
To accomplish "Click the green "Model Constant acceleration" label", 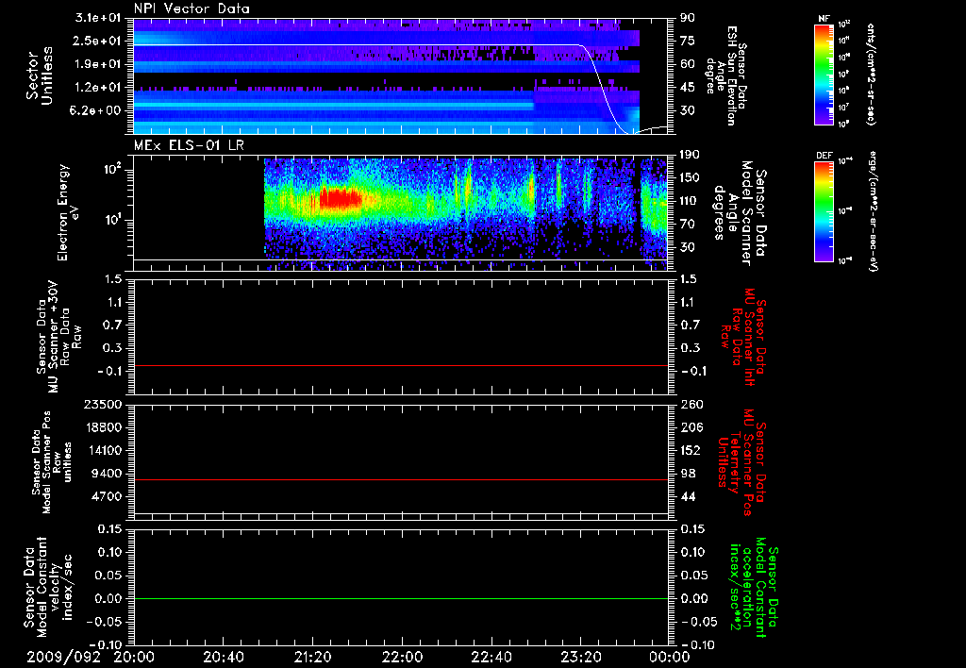I will pyautogui.click(x=753, y=589).
